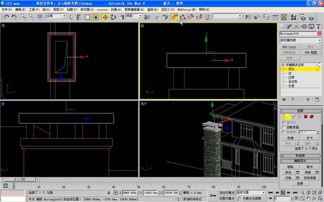The width and height of the screenshot is (324, 202).
Task: Toggle Spinner Snap button
Action: pos(199,17)
